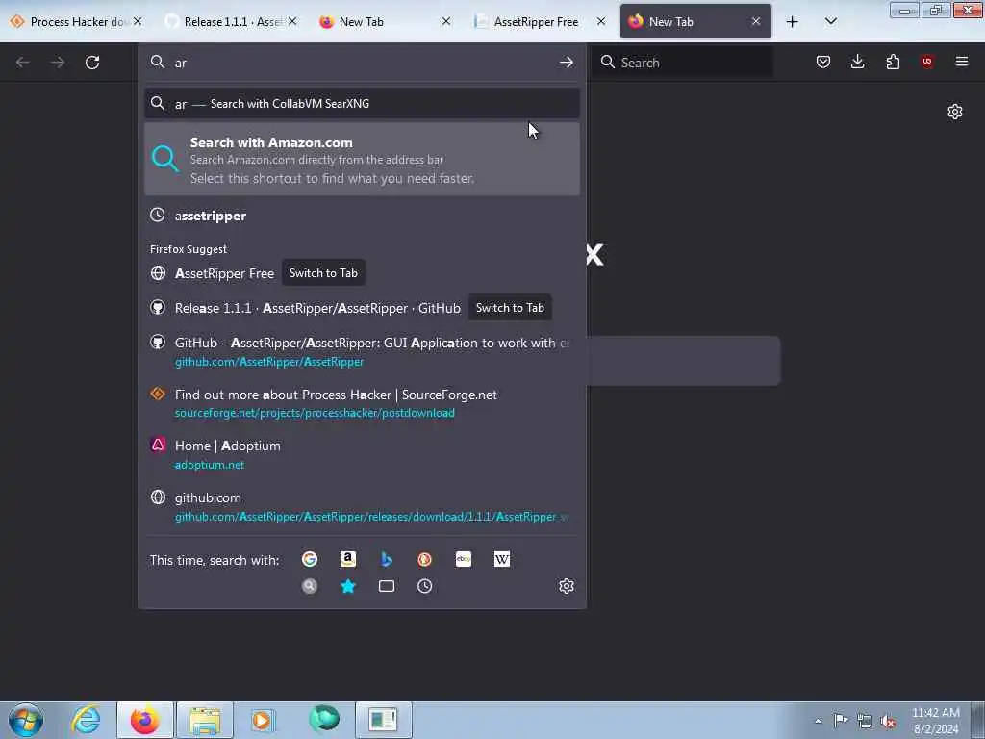
Task: Select the gray SearXNG search engine icon
Action: 309,586
